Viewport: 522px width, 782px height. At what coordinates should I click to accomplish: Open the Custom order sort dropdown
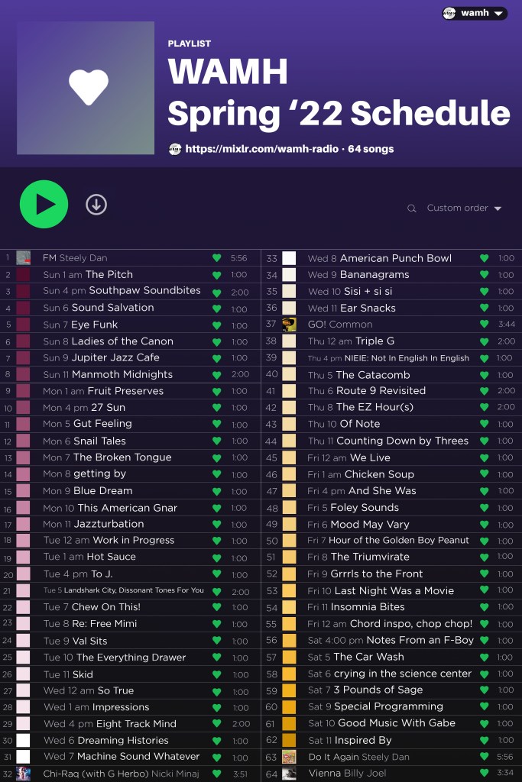[x=464, y=208]
